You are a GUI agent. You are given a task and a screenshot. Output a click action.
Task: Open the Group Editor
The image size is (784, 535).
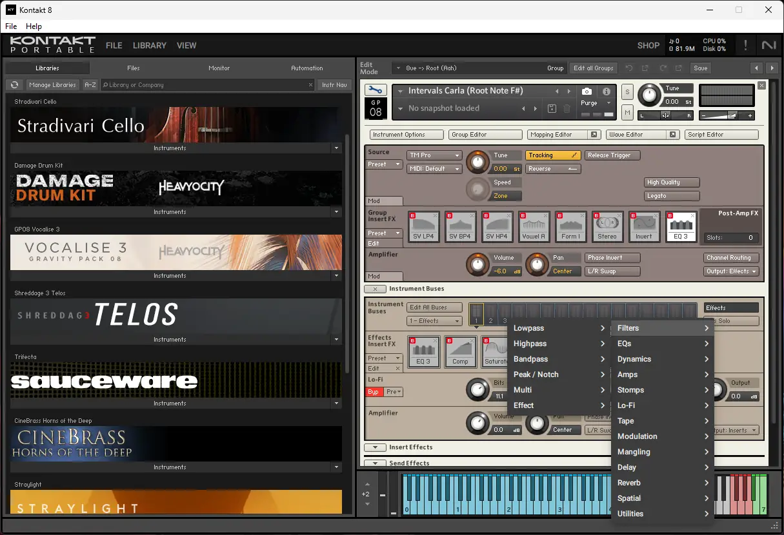(x=485, y=135)
